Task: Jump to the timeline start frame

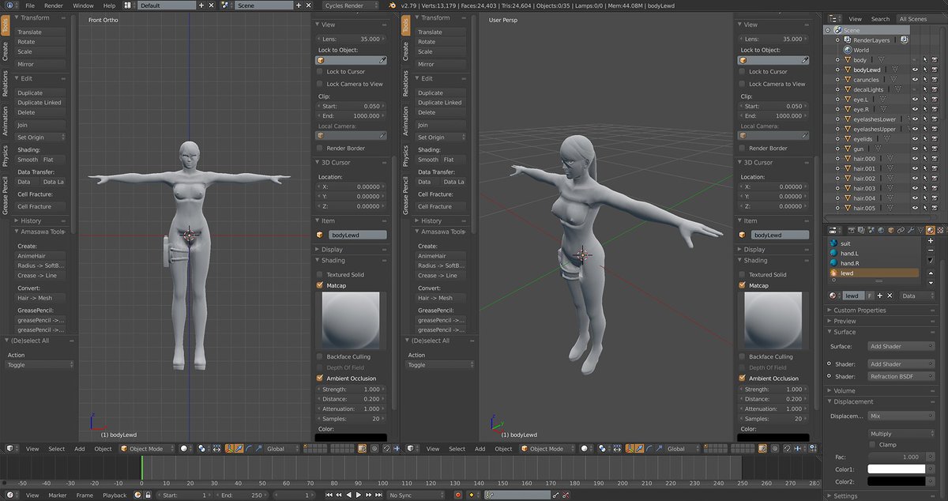Action: pos(329,495)
